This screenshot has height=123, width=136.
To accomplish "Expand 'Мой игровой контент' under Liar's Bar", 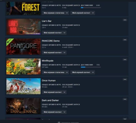I will point(54,33).
